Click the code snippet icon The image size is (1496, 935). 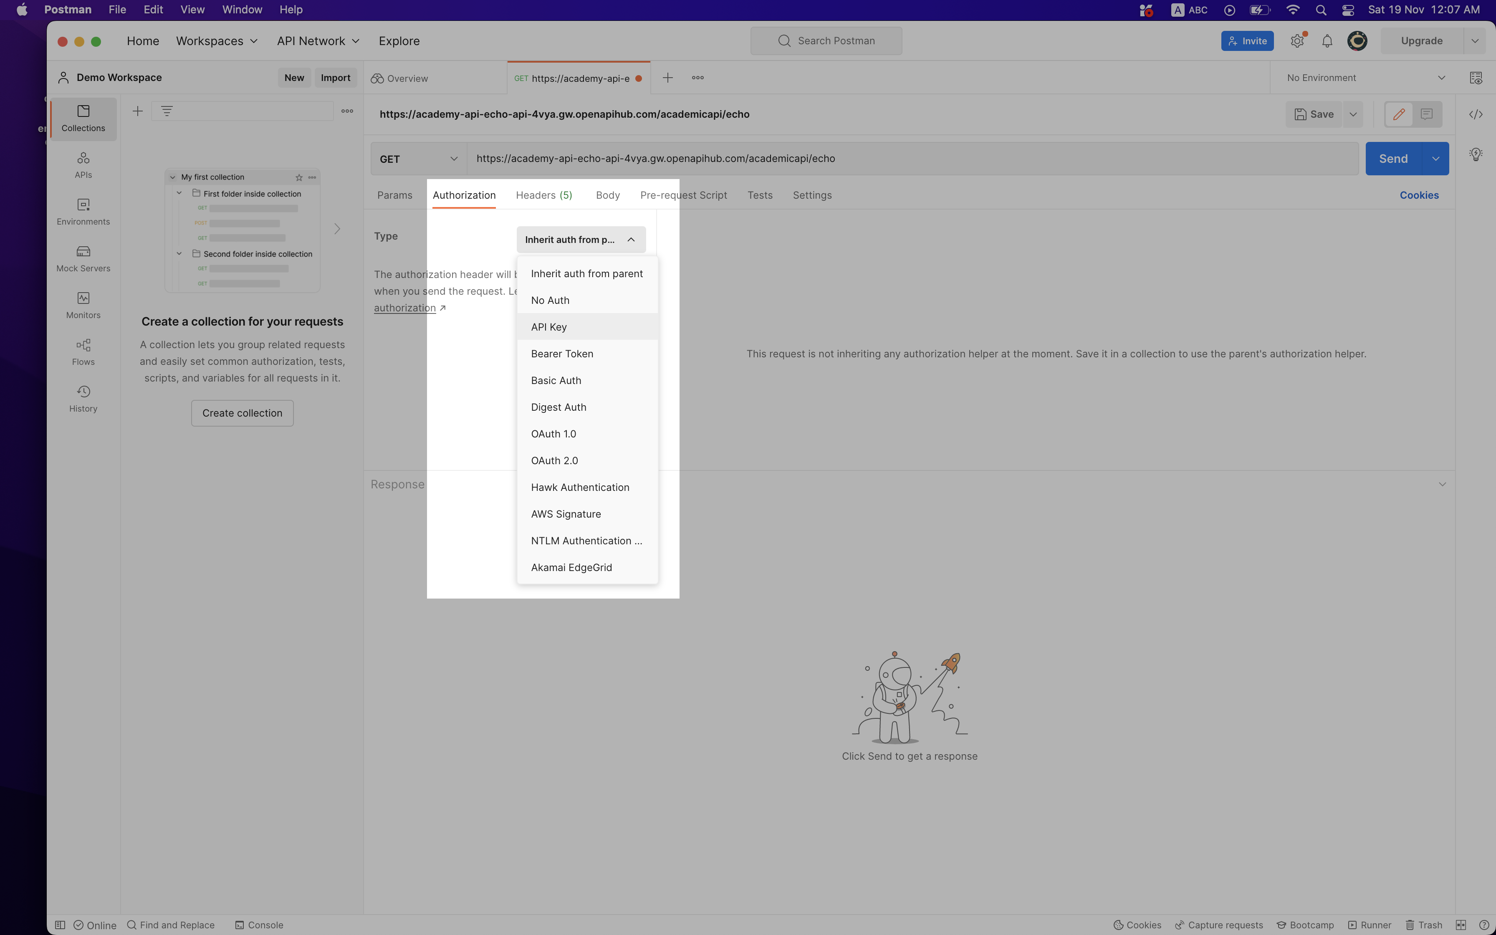point(1476,114)
